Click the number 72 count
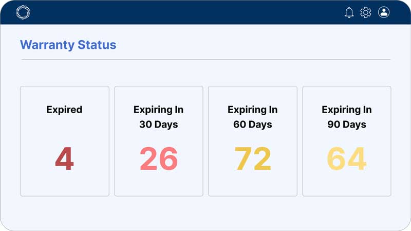 click(252, 159)
